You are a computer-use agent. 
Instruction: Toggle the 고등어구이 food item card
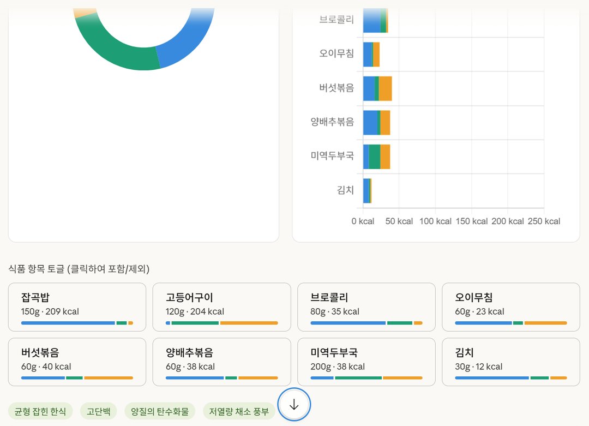[221, 307]
